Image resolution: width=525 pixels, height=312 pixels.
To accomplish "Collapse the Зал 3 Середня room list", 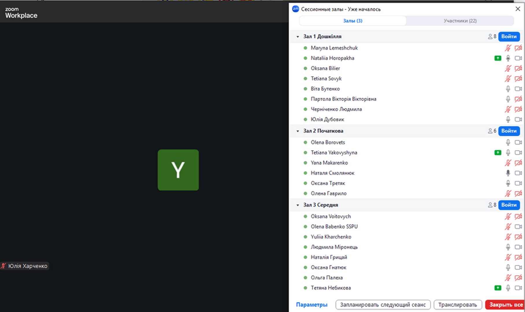I will [x=298, y=205].
